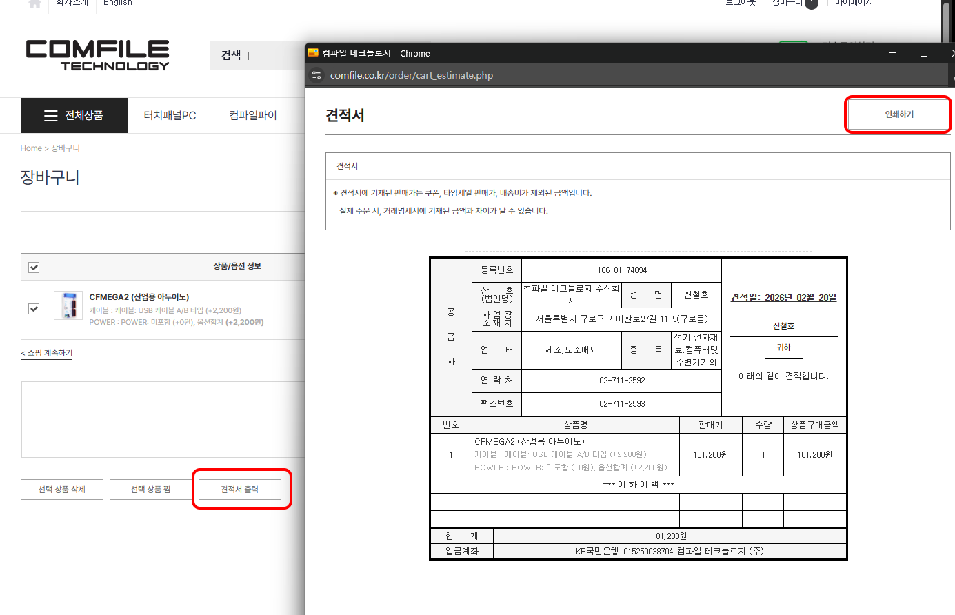
Task: Open the CFMEGA2 product thumbnail
Action: tap(68, 305)
